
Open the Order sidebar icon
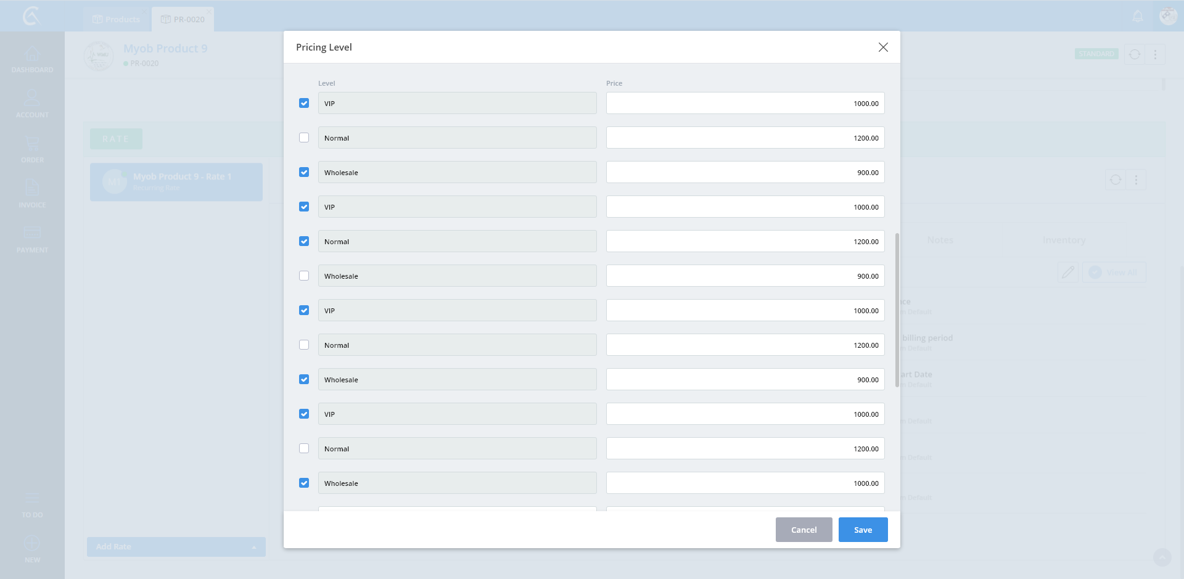(32, 149)
